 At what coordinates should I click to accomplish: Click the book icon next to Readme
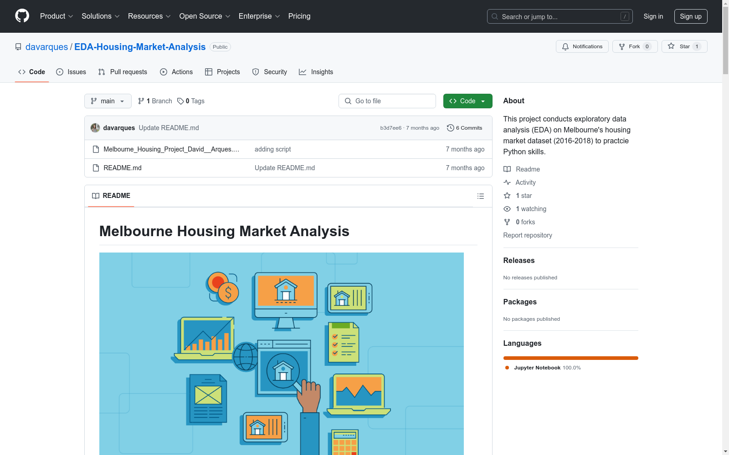[507, 169]
